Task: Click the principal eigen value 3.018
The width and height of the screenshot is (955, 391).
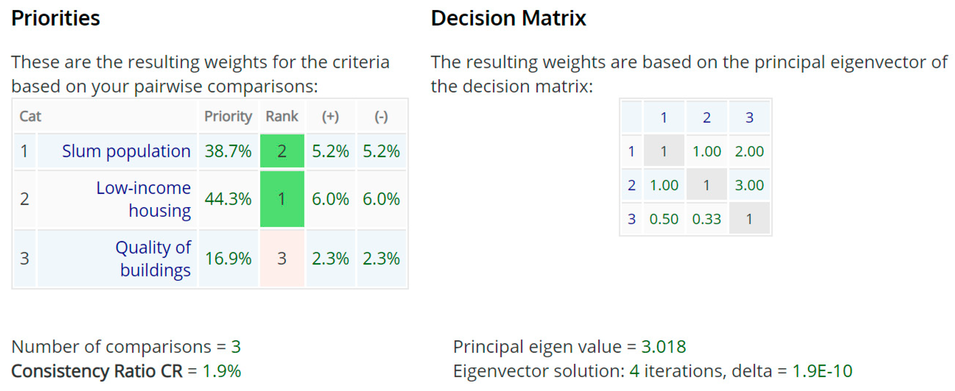Action: (x=663, y=347)
